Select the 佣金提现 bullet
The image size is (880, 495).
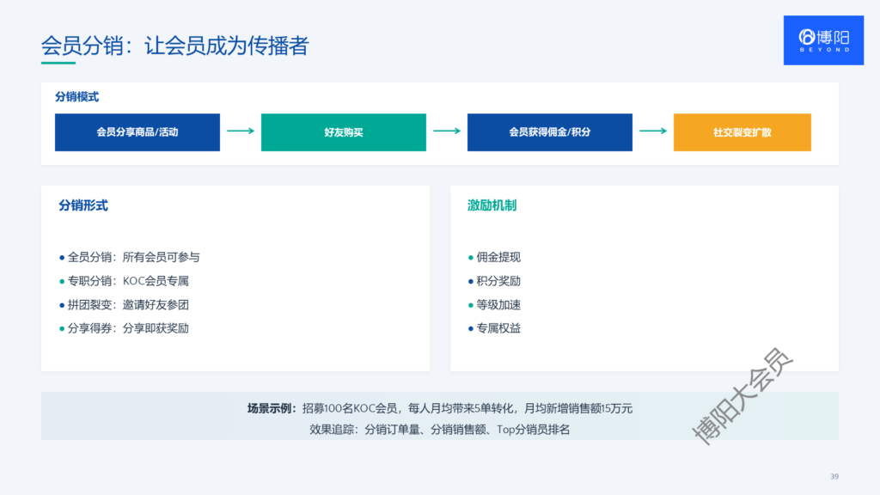tap(494, 257)
